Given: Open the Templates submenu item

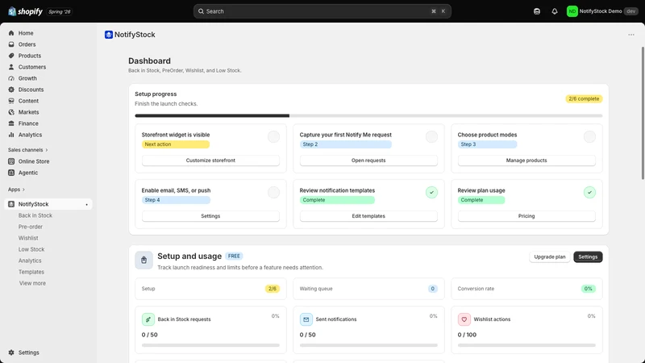Looking at the screenshot, I should (31, 272).
